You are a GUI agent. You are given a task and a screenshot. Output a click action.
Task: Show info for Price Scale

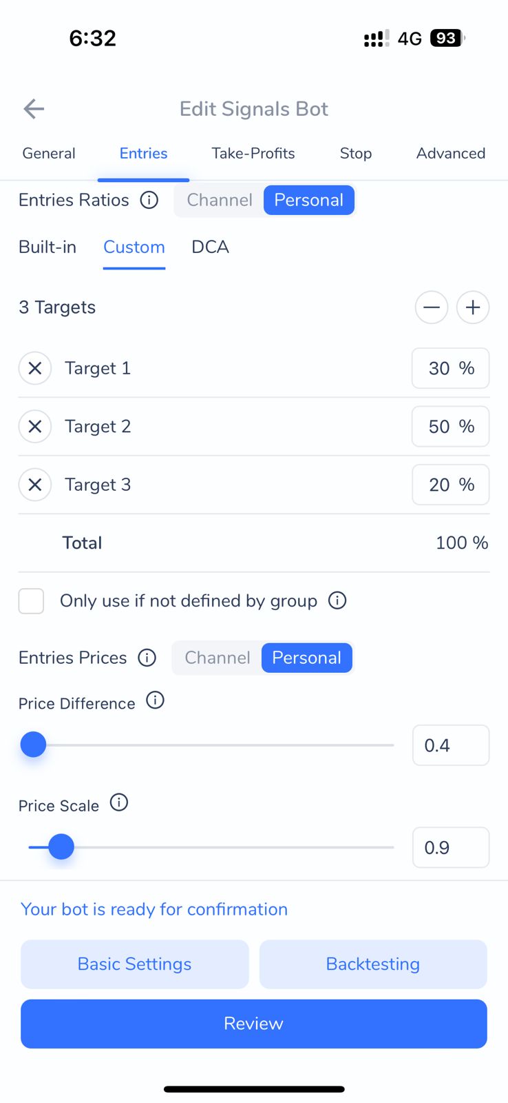119,803
